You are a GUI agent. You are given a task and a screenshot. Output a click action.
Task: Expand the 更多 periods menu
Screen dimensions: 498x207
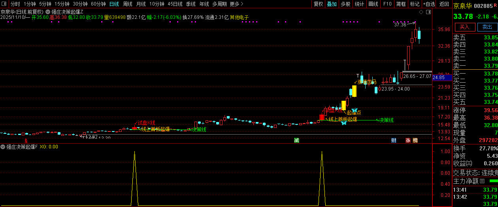click(236, 4)
